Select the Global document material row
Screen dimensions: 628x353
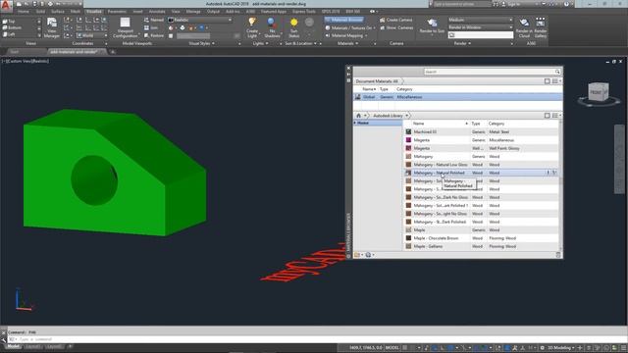(x=458, y=97)
